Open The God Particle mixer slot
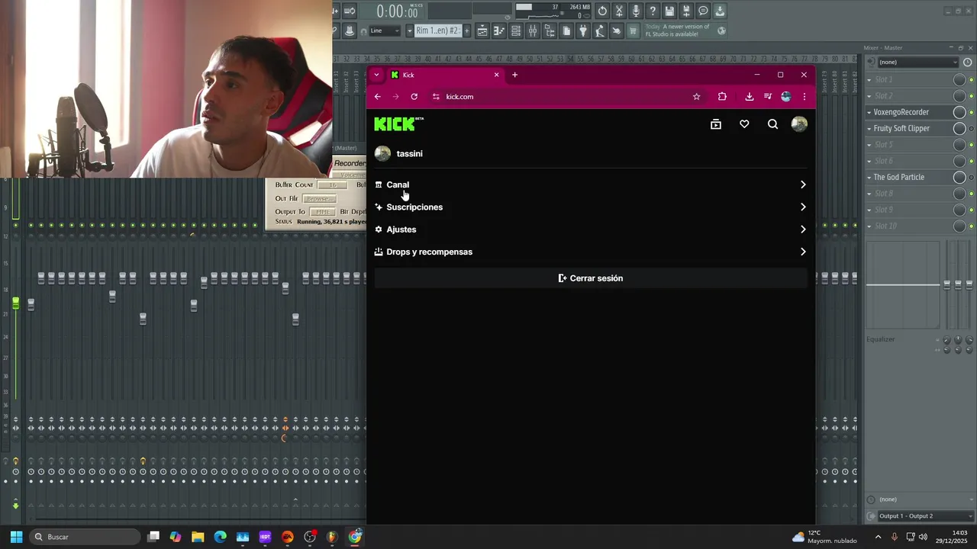This screenshot has height=549, width=977. pyautogui.click(x=898, y=177)
